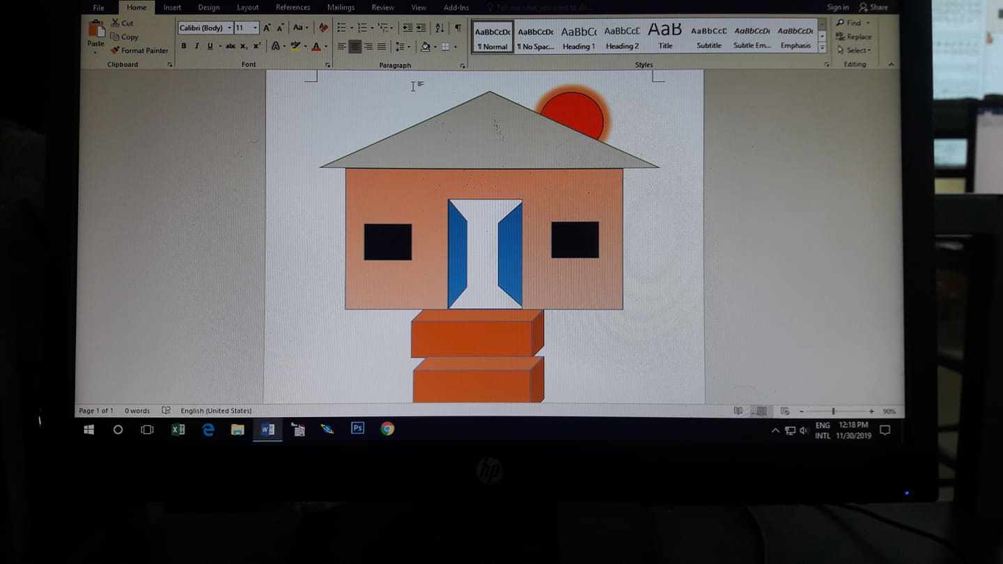Open Photoshop from the taskbar
The image size is (1003, 564).
tap(357, 428)
